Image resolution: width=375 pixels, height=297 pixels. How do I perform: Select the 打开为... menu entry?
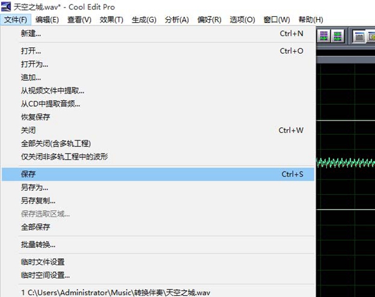[158, 64]
